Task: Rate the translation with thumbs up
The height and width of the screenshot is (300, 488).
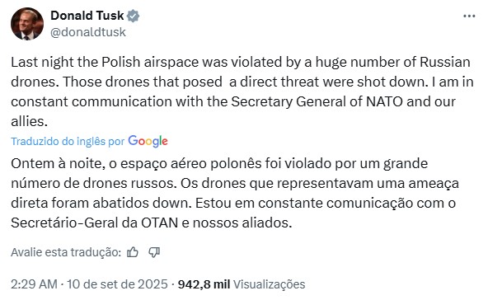Action: (133, 252)
